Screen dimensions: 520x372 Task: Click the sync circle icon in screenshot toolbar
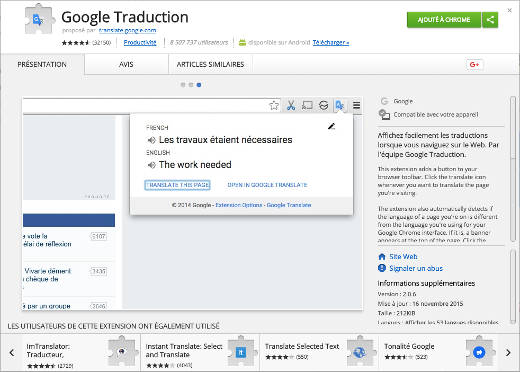[x=324, y=105]
